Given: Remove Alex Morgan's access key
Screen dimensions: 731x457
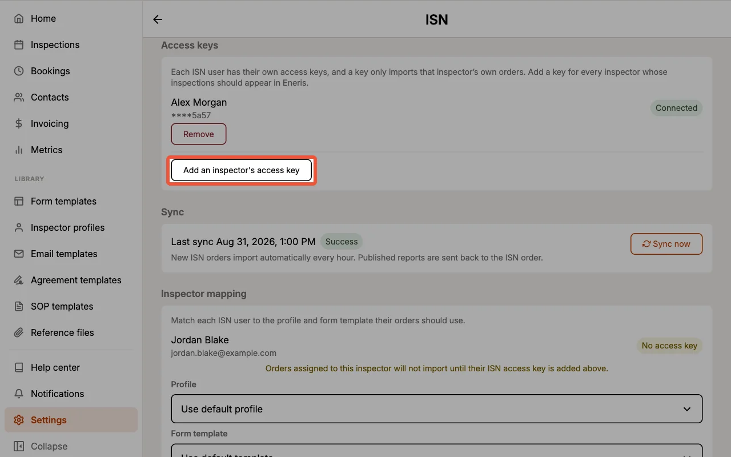Looking at the screenshot, I should pos(199,134).
